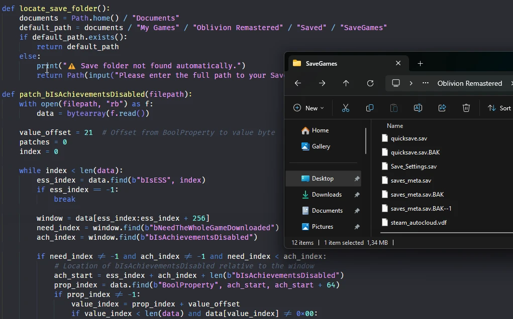Show hidden path segments via ellipsis
The height and width of the screenshot is (319, 513).
[425, 83]
